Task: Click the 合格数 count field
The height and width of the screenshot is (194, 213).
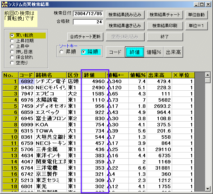Action: coord(88,22)
